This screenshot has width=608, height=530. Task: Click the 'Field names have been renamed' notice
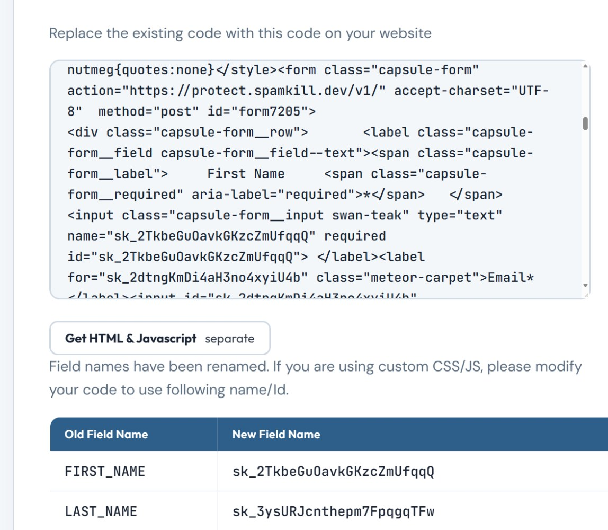point(315,378)
